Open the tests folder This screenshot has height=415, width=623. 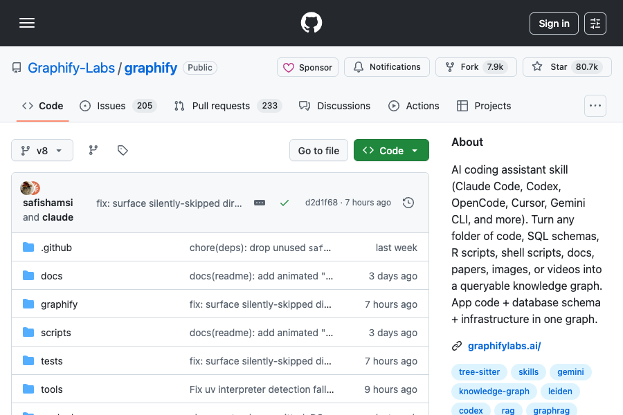[52, 361]
